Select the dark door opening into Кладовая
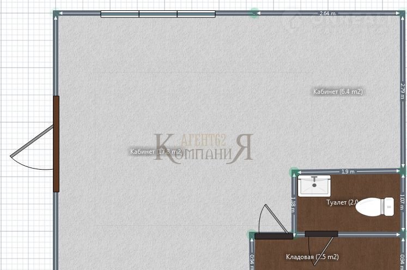Image resolution: width=407 pixels, height=270 pixels. pos(321,234)
